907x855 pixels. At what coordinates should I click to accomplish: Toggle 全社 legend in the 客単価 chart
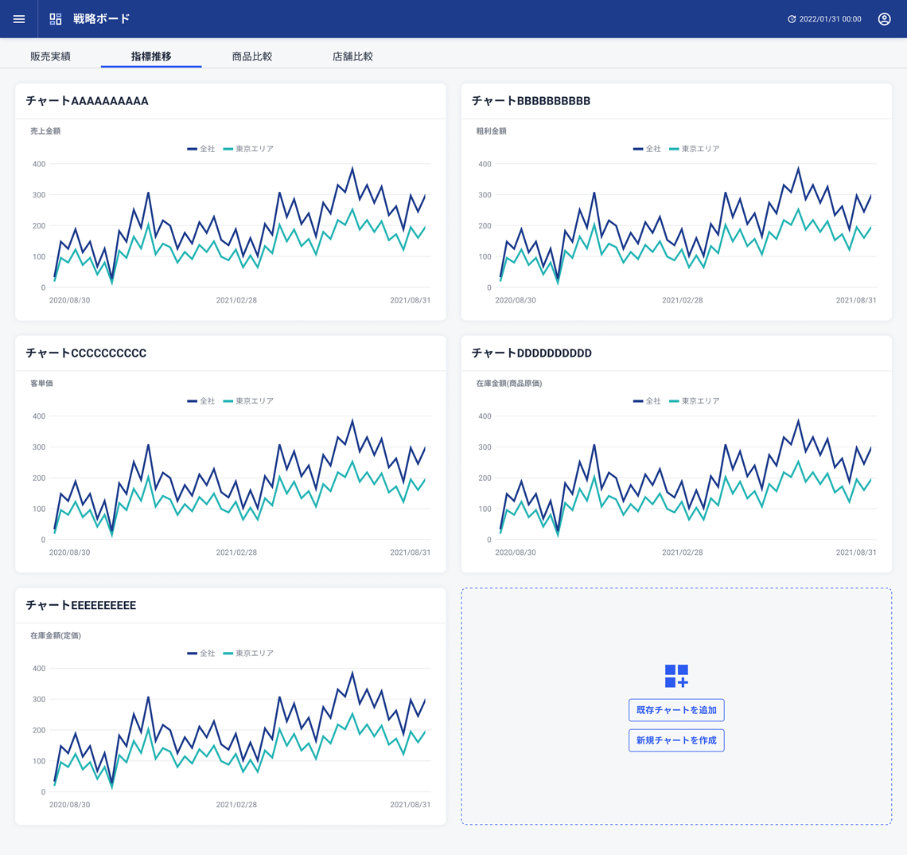pos(201,401)
